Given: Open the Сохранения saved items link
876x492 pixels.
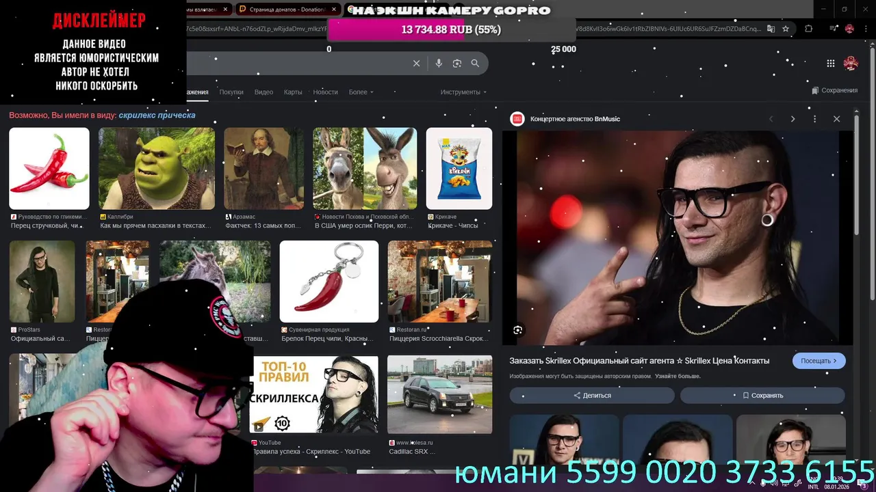Looking at the screenshot, I should (x=834, y=90).
